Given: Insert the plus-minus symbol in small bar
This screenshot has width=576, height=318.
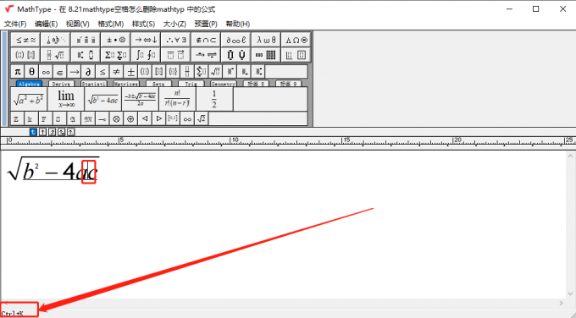Looking at the screenshot, I should point(130,71).
